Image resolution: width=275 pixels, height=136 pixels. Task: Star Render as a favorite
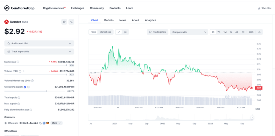click(64, 22)
